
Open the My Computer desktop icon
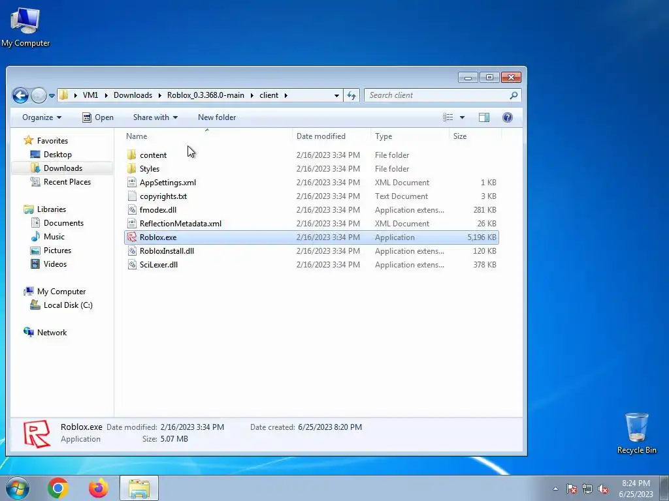(25, 26)
